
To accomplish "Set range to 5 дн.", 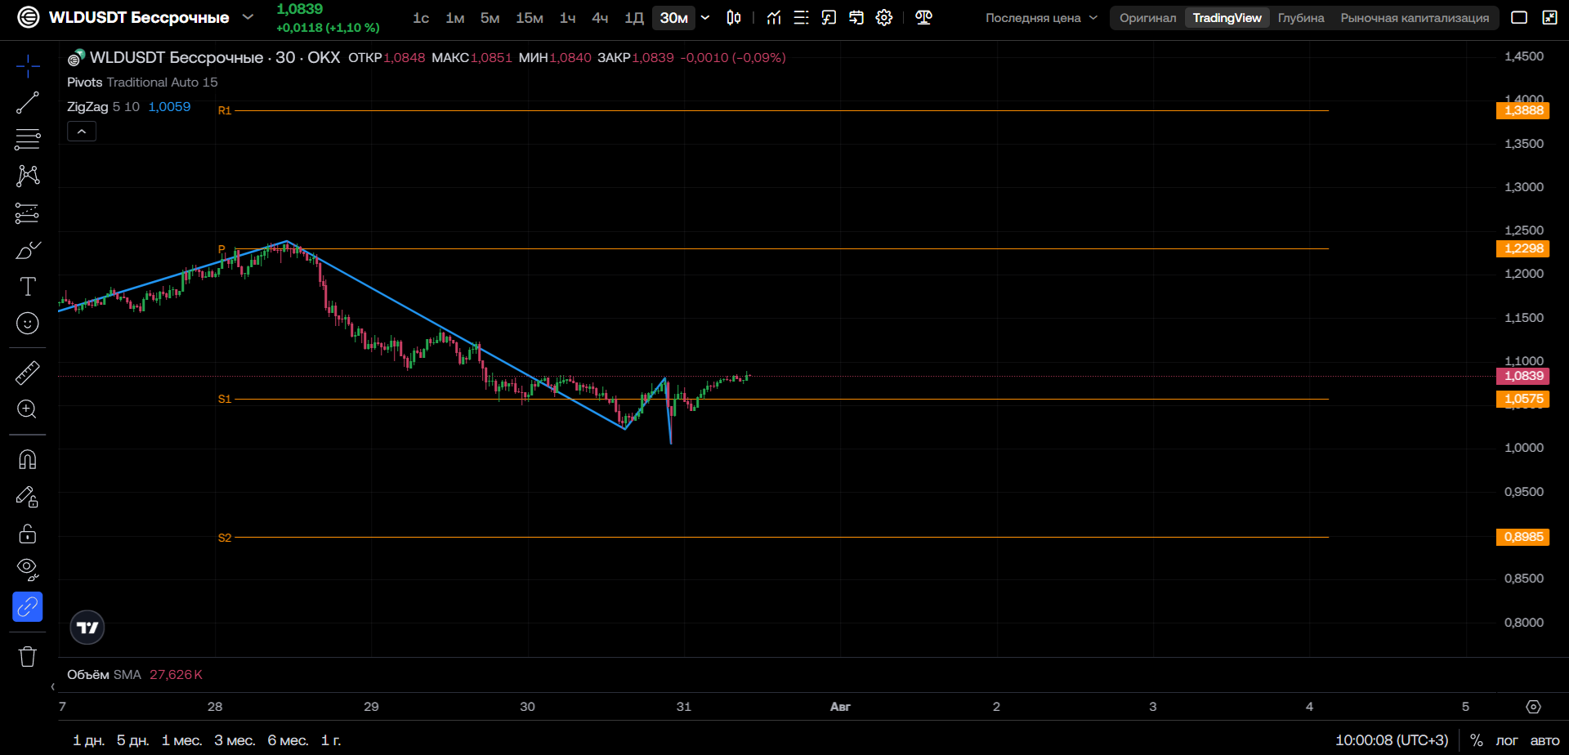I will click(x=132, y=740).
